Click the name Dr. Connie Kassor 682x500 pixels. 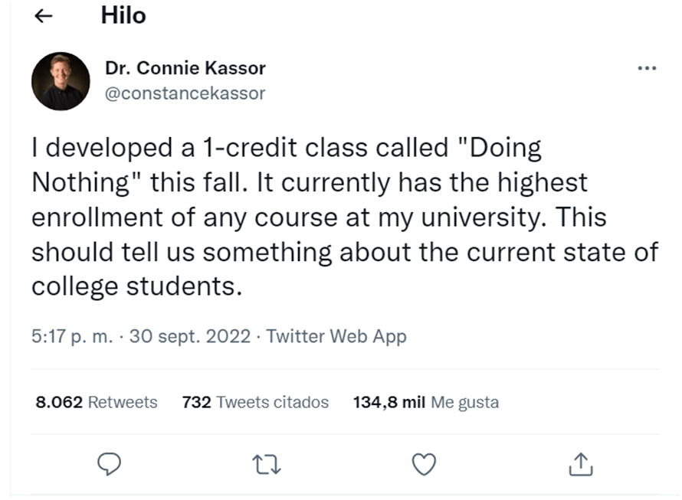tap(185, 68)
